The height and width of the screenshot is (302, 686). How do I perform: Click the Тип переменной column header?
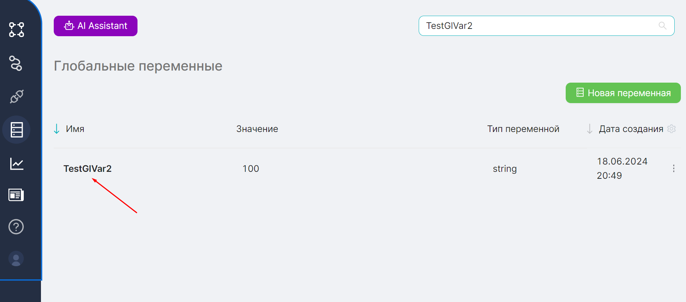click(x=523, y=129)
